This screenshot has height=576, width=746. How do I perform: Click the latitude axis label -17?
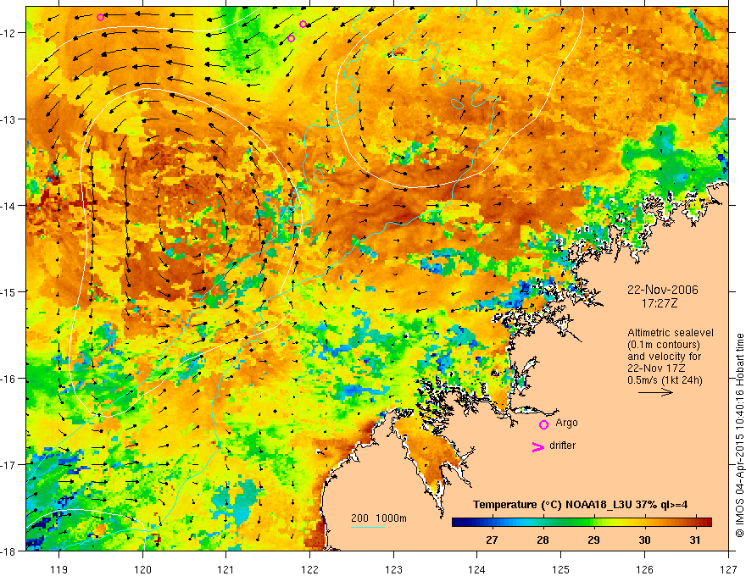(8, 465)
